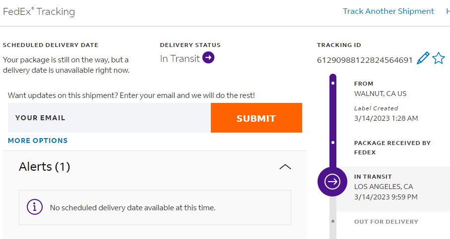Screen dimensions: 450x239
Task: Click the FedEx Tracking page title
Action: 39,12
